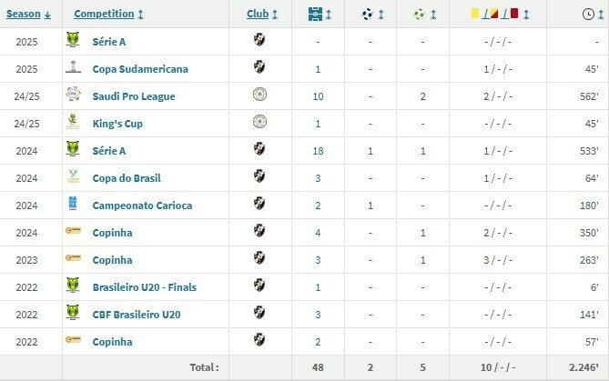Viewport: 609px width, 381px height.
Task: Open club crest in Saudi Pro League row
Action: [261, 95]
